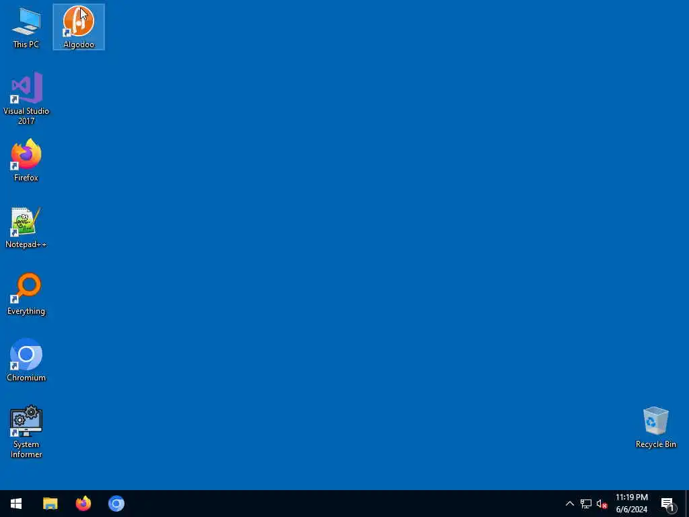This screenshot has height=517, width=689.
Task: Select the System Informer shortcut
Action: point(26,432)
